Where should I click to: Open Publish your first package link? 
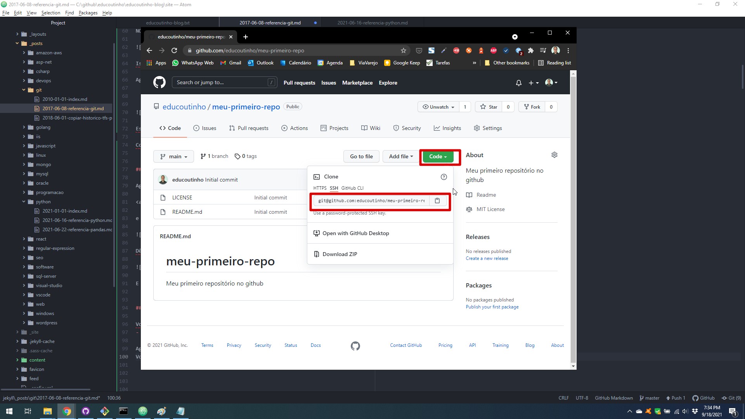[492, 307]
